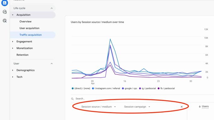Viewport: 214px width, 120px height.
Task: Collapse the Life cycle section
Action: click(x=52, y=8)
